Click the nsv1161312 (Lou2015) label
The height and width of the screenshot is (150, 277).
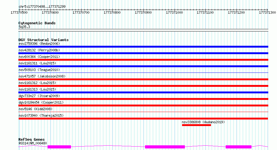point(37,83)
